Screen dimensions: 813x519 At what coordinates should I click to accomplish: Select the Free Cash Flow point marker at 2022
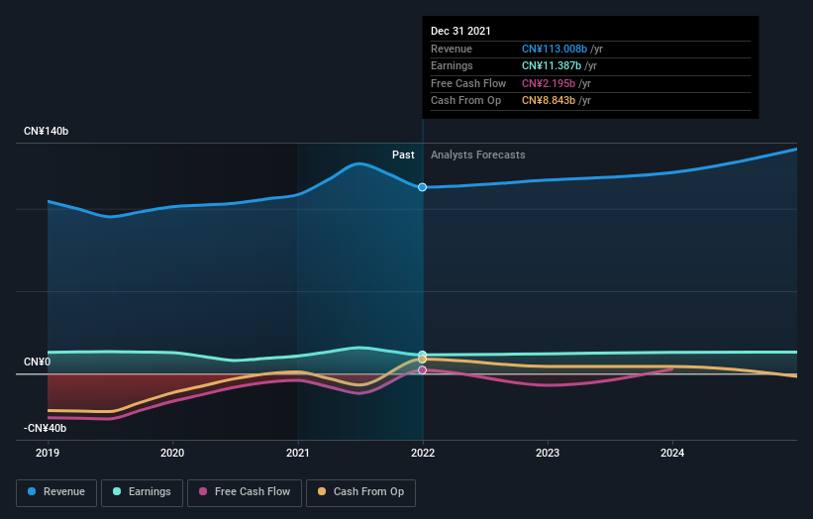[423, 370]
